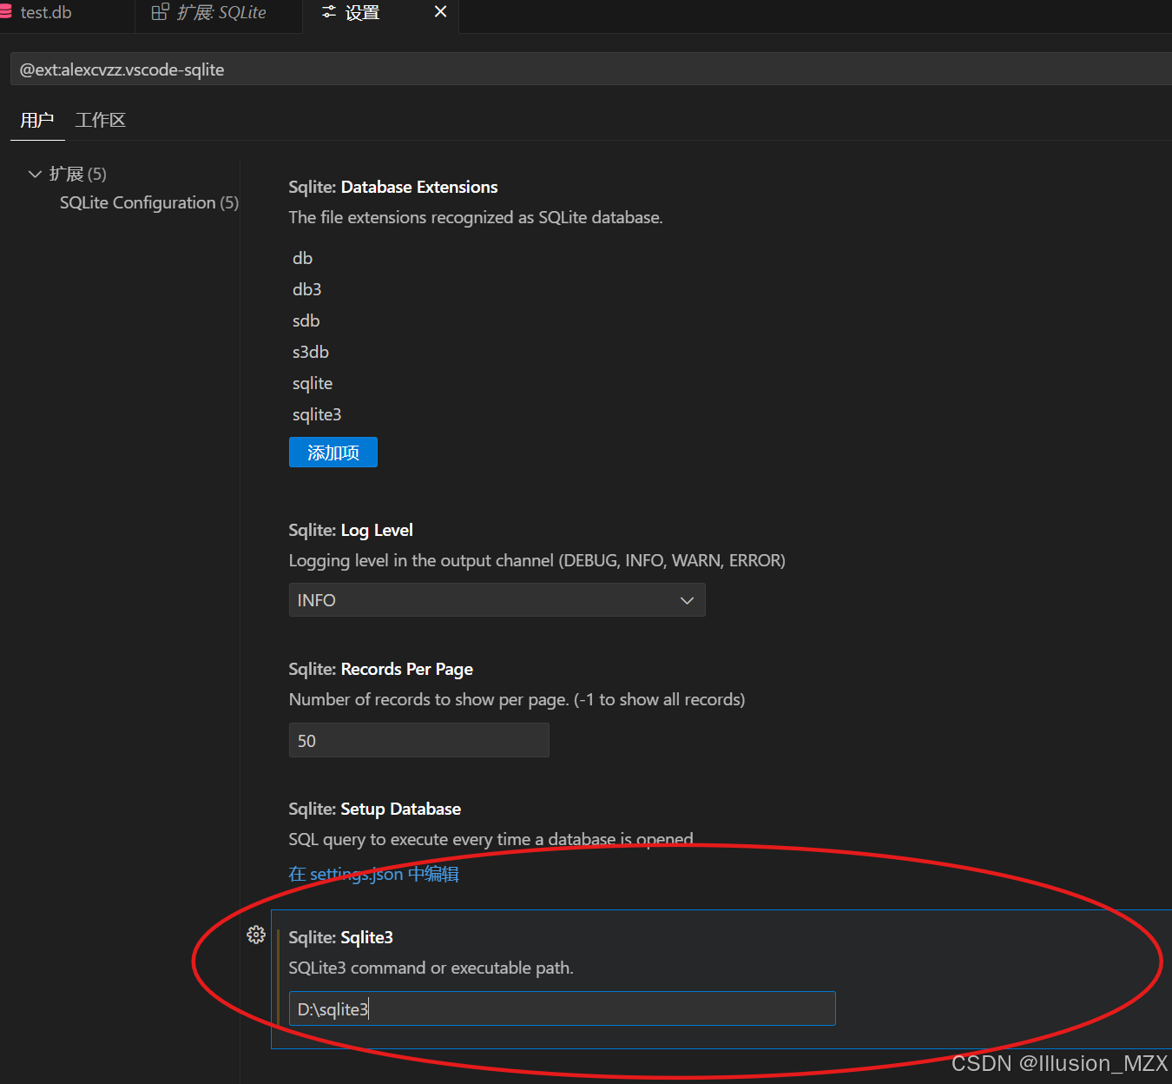Click the settings icon on 设置 tab
Viewport: 1172px width, 1084px height.
point(329,12)
